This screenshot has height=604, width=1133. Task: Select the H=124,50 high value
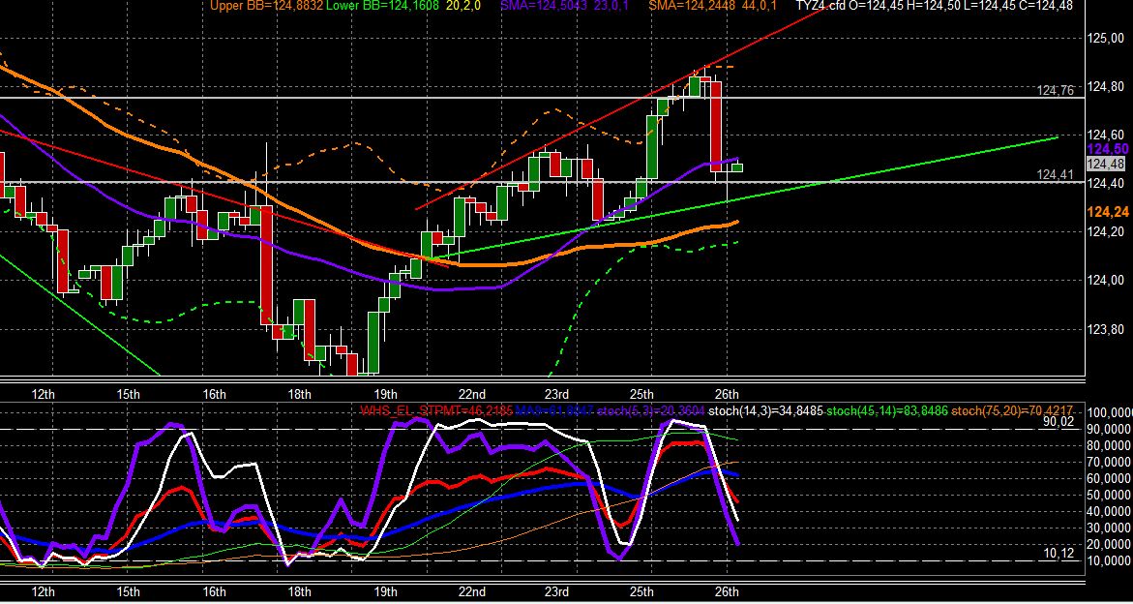click(932, 6)
